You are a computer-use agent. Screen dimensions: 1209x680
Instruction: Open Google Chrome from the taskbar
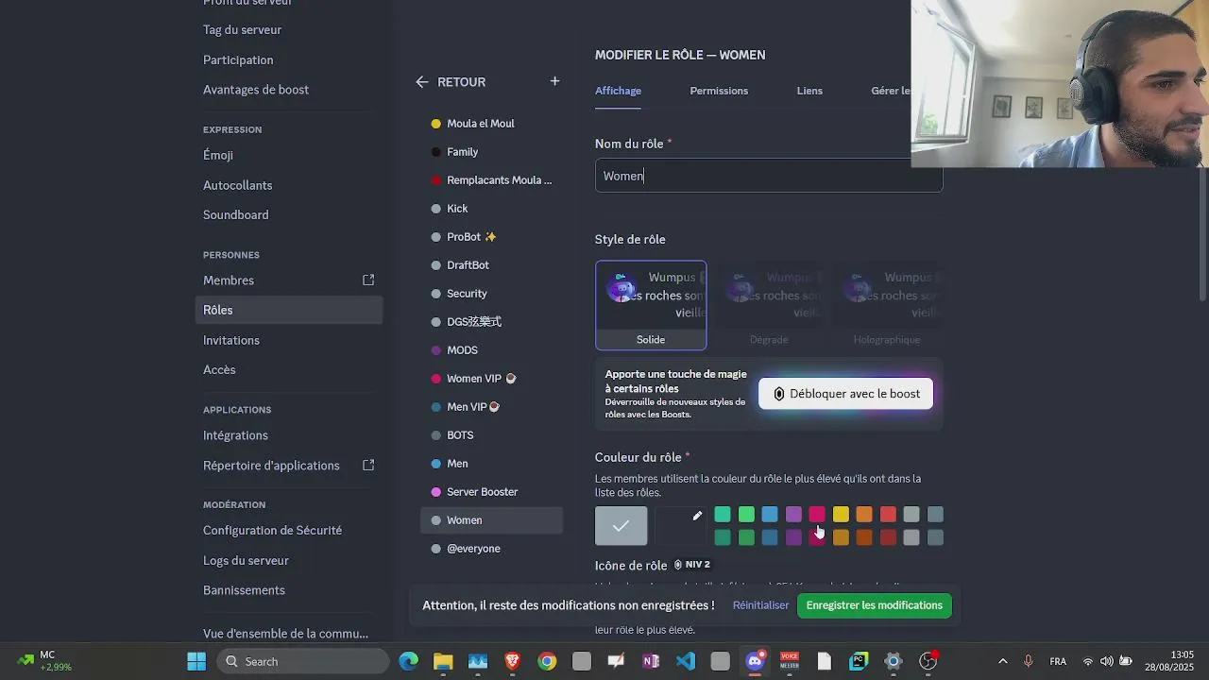pyautogui.click(x=547, y=661)
